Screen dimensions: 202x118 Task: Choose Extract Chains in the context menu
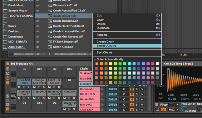127,46
